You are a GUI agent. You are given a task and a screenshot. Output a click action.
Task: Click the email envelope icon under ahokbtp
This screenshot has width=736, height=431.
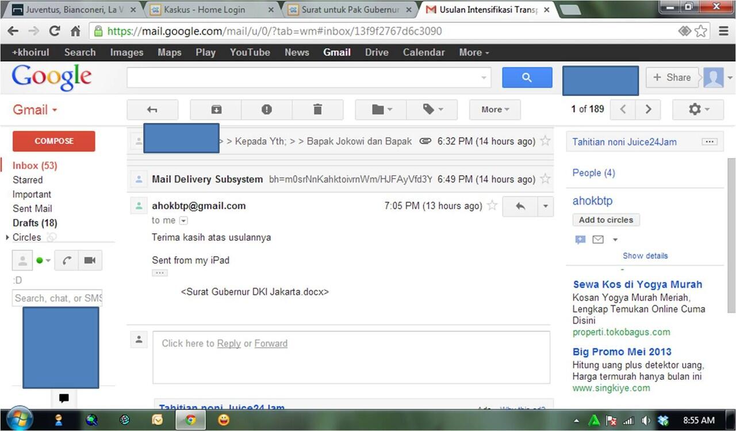[x=598, y=240]
